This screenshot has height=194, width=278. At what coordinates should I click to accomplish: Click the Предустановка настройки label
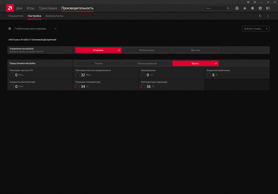pyautogui.click(x=22, y=63)
